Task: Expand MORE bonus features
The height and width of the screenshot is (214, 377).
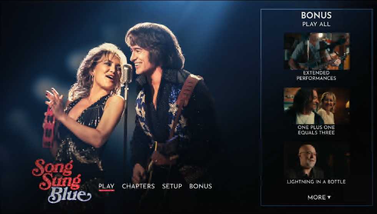Action: (x=319, y=197)
